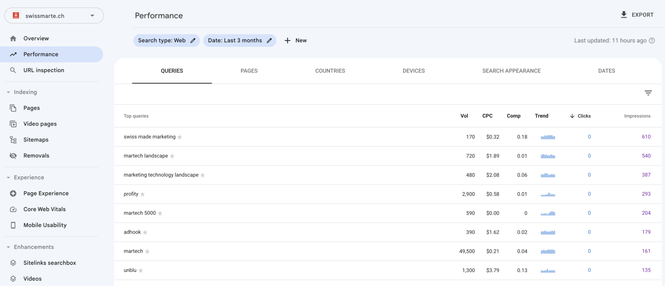Export the performance data
Image resolution: width=665 pixels, height=286 pixels.
click(637, 15)
